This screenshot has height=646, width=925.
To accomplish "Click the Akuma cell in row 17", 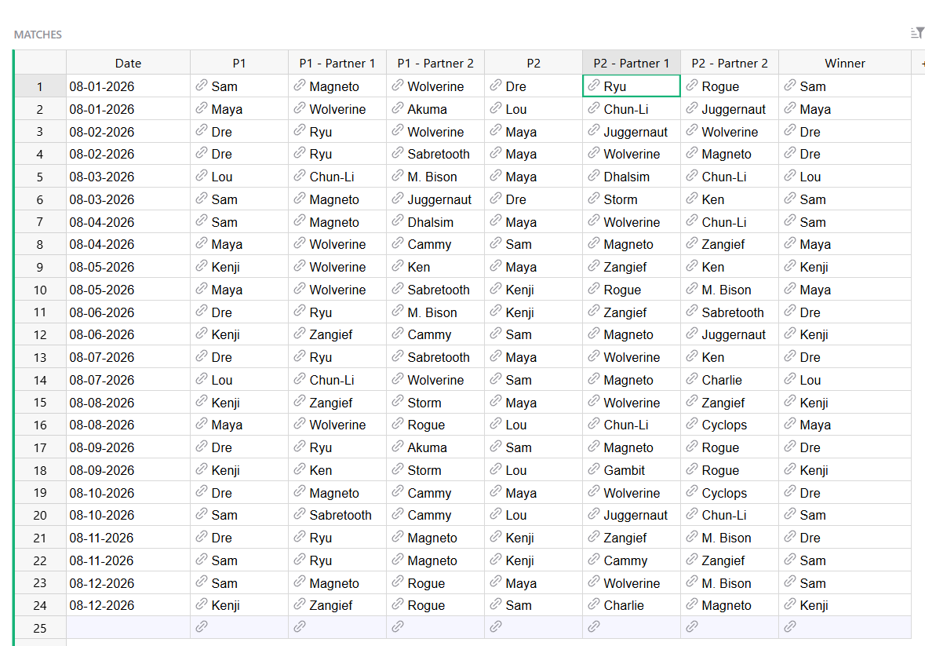I will tap(435, 447).
